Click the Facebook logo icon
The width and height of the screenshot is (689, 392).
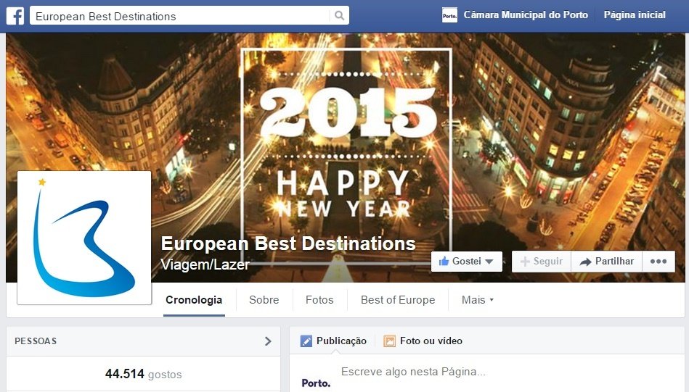pyautogui.click(x=15, y=16)
